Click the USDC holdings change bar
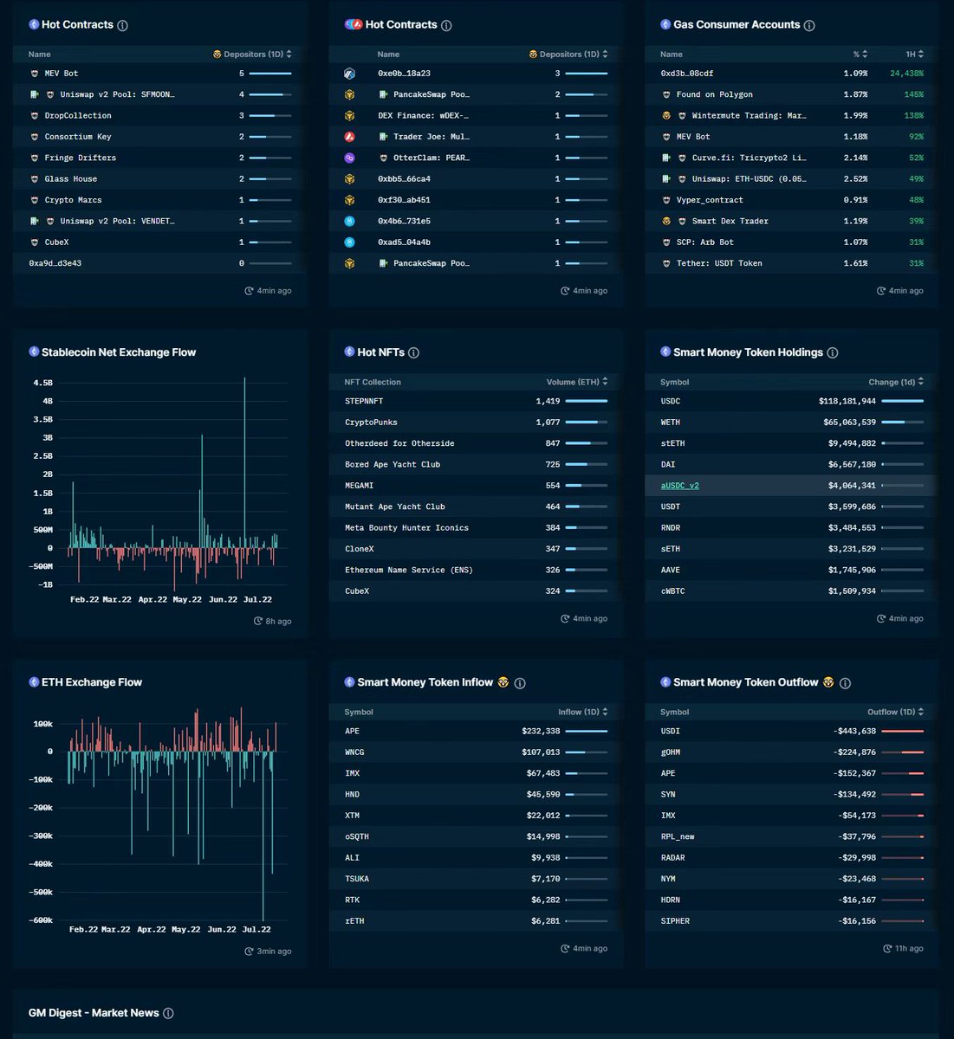The width and height of the screenshot is (954, 1039). pyautogui.click(x=902, y=402)
